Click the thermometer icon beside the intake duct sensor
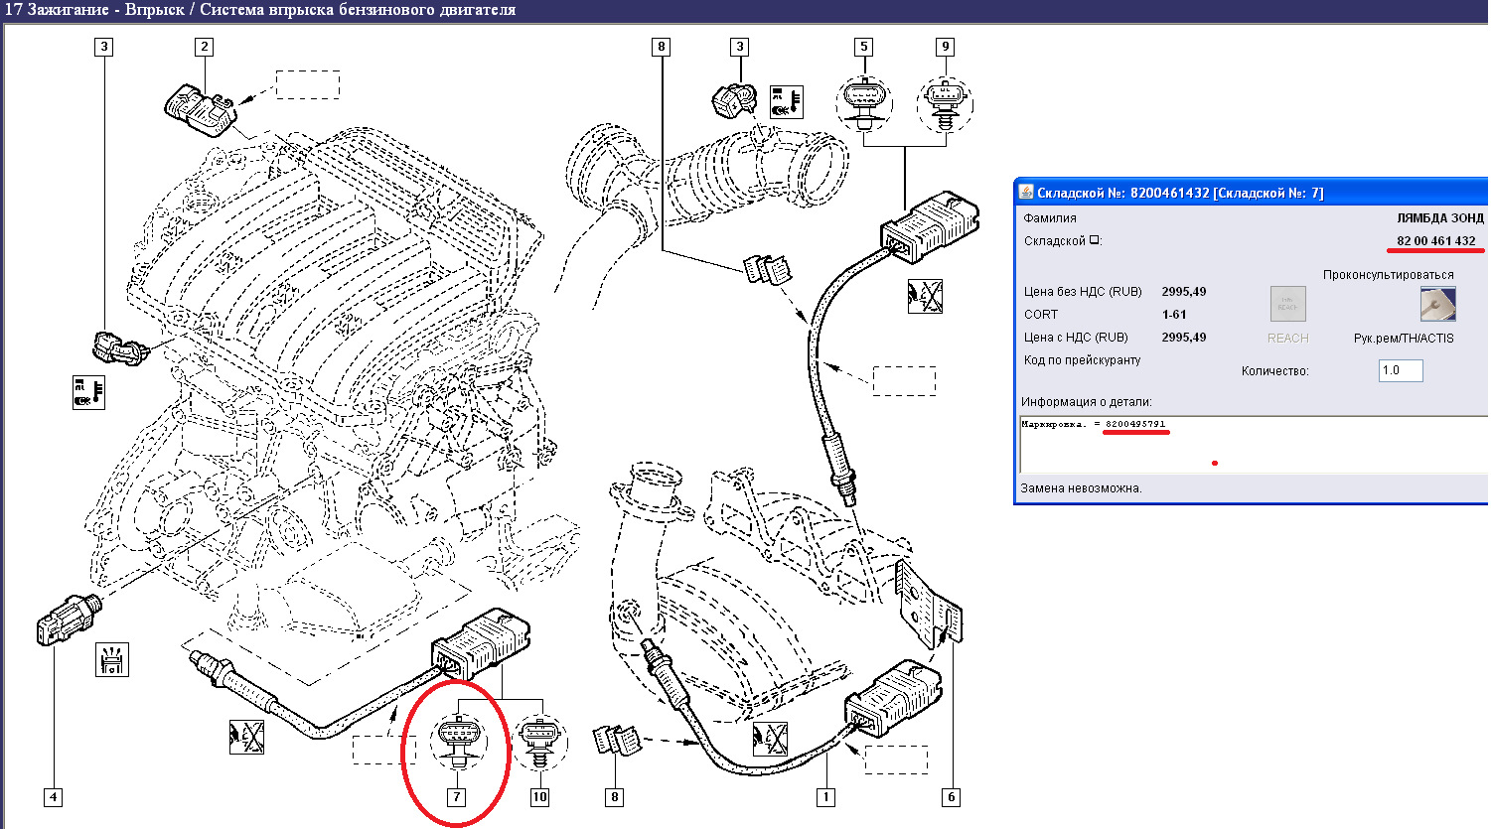The width and height of the screenshot is (1491, 829). coord(787,102)
